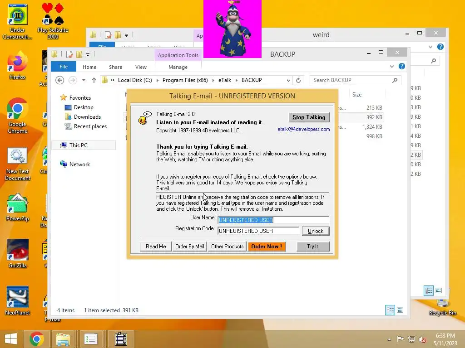Click the Application Tools contextual tab header

[178, 55]
